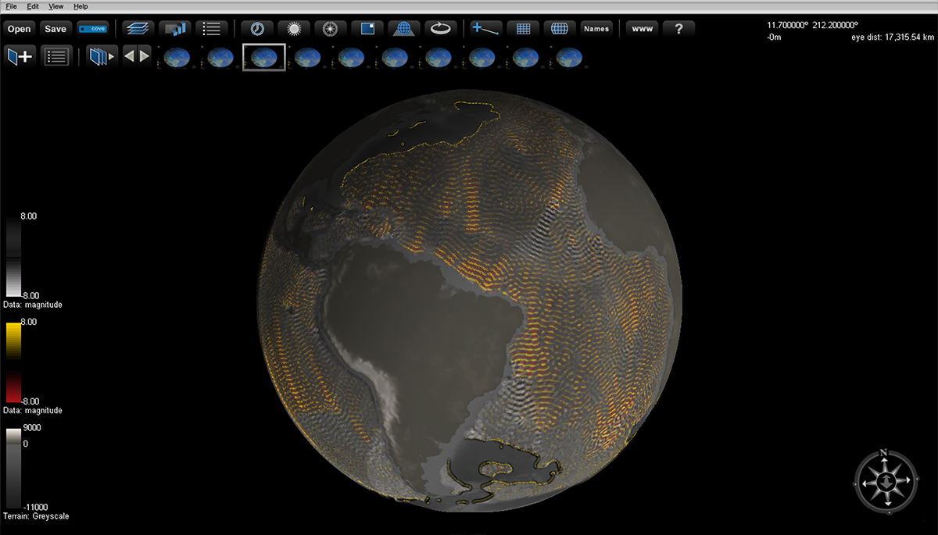Viewport: 938px width, 535px height.
Task: Select the add measurement line tool
Action: pyautogui.click(x=485, y=29)
